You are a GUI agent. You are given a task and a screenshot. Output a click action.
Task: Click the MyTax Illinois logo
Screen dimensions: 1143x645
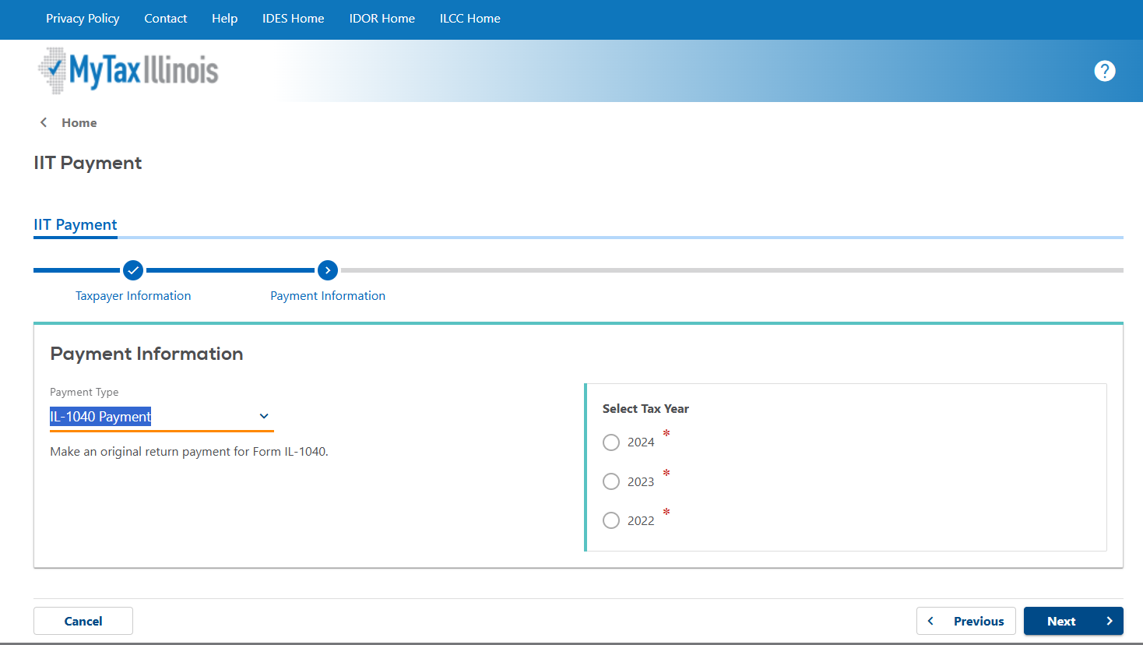[x=128, y=71]
